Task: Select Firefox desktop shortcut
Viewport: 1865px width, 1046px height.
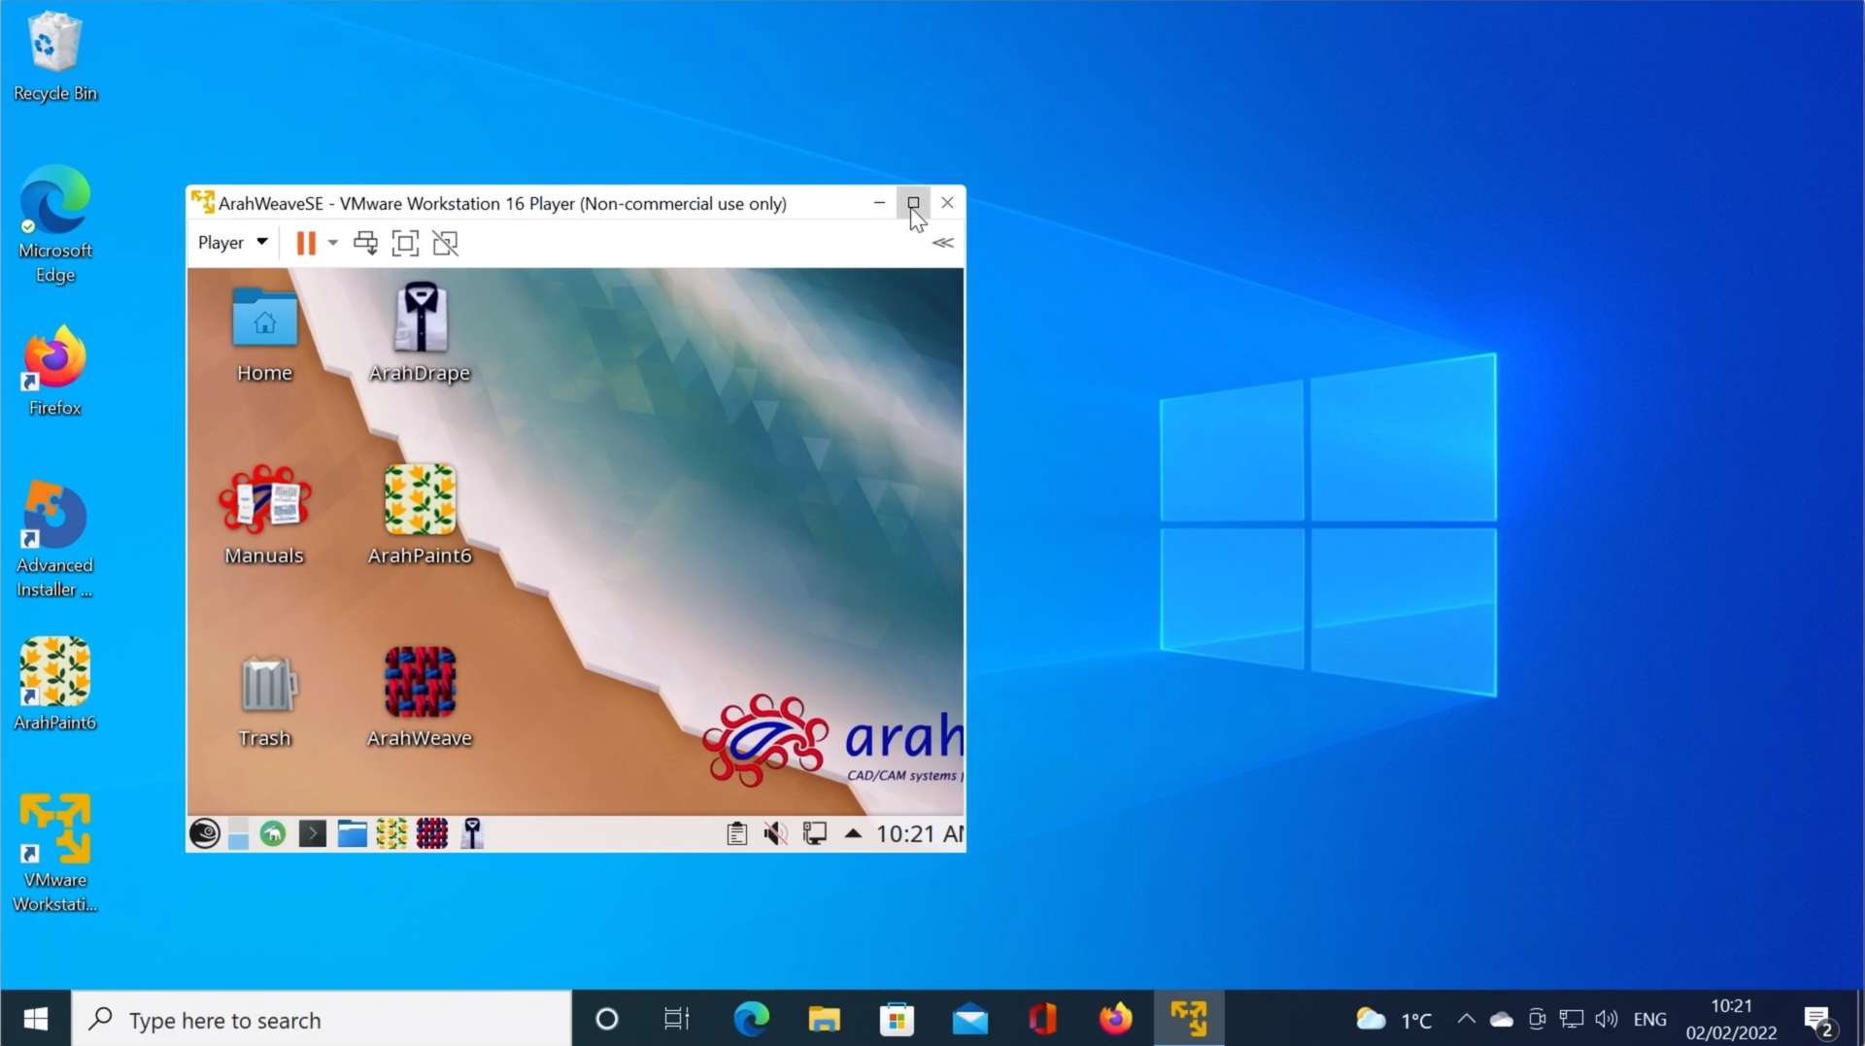Action: 55,372
